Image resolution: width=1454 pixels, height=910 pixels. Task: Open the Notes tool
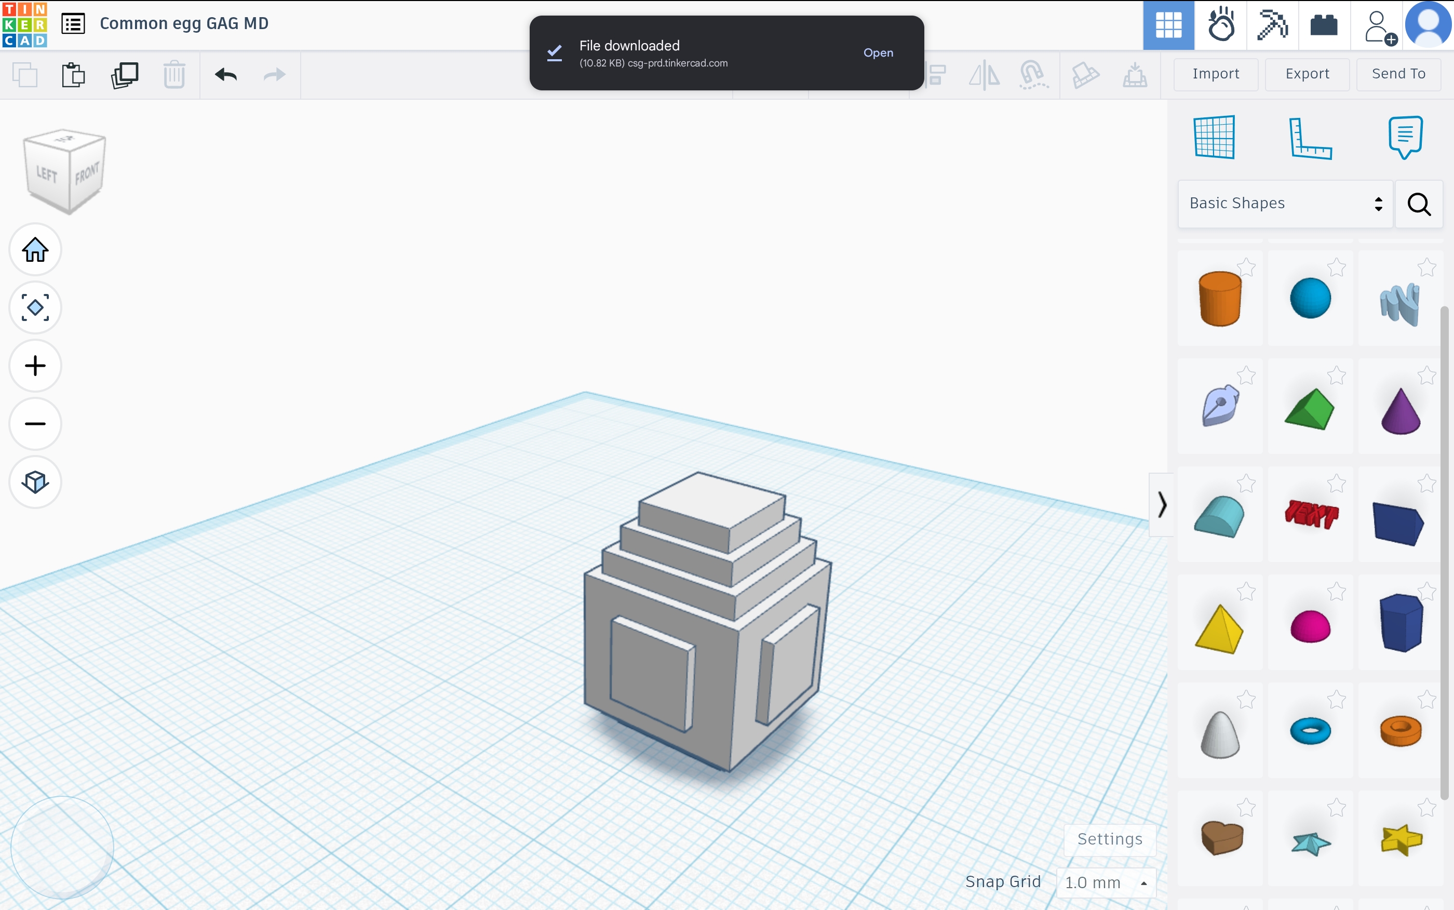click(1406, 137)
